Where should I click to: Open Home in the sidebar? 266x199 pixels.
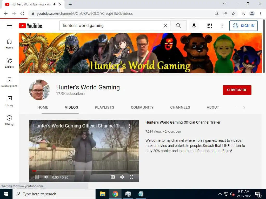tap(9, 44)
